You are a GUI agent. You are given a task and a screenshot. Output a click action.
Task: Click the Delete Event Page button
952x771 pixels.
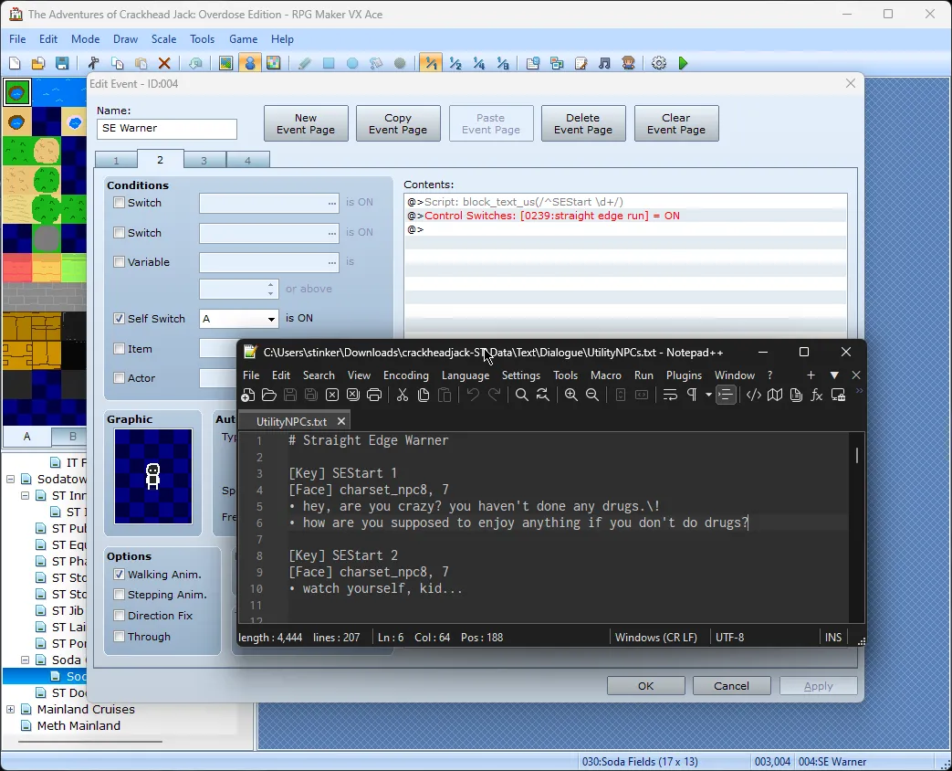coord(583,123)
